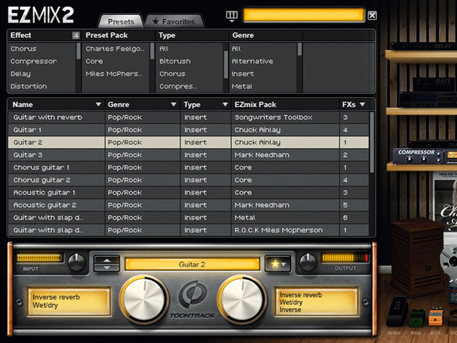This screenshot has height=343, width=457.
Task: Click the preset list vertical scrollbar
Action: click(x=372, y=142)
